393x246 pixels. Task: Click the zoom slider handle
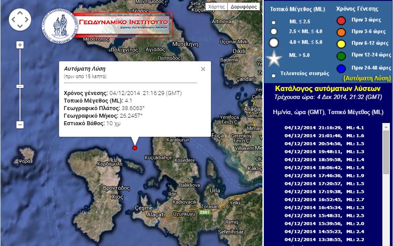coord(20,87)
